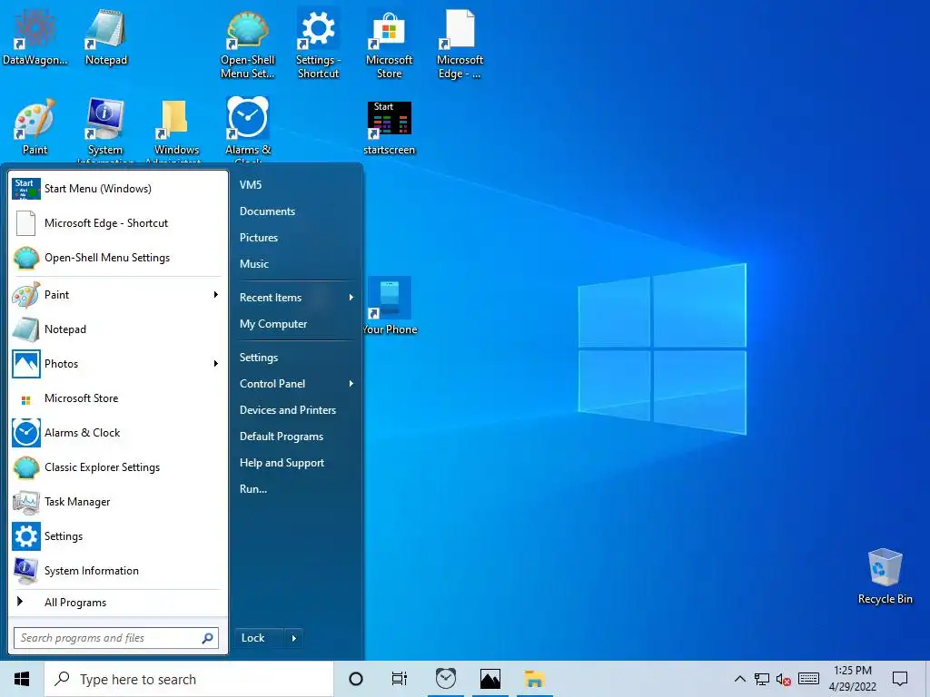The image size is (930, 697).
Task: Expand Photos jump list arrow
Action: pyautogui.click(x=216, y=363)
